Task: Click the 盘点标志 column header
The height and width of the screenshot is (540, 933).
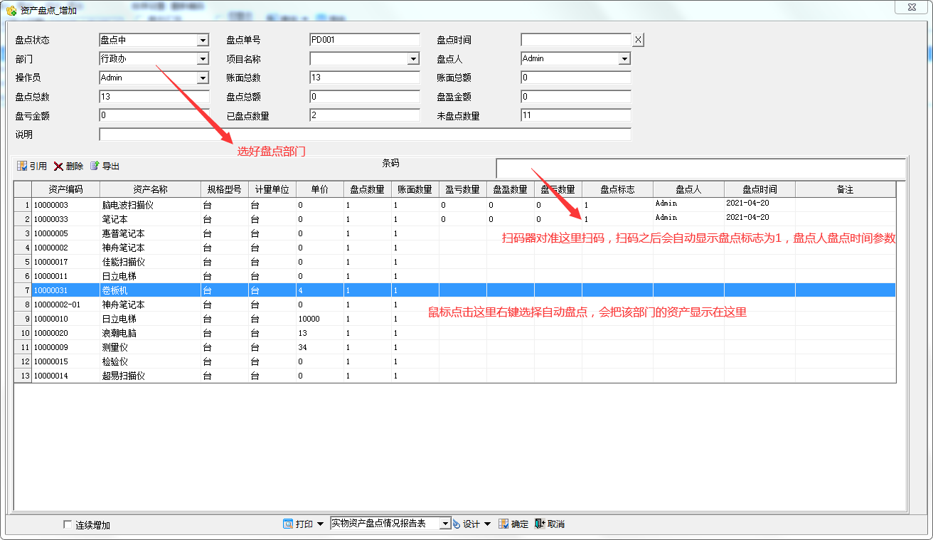Action: 617,189
